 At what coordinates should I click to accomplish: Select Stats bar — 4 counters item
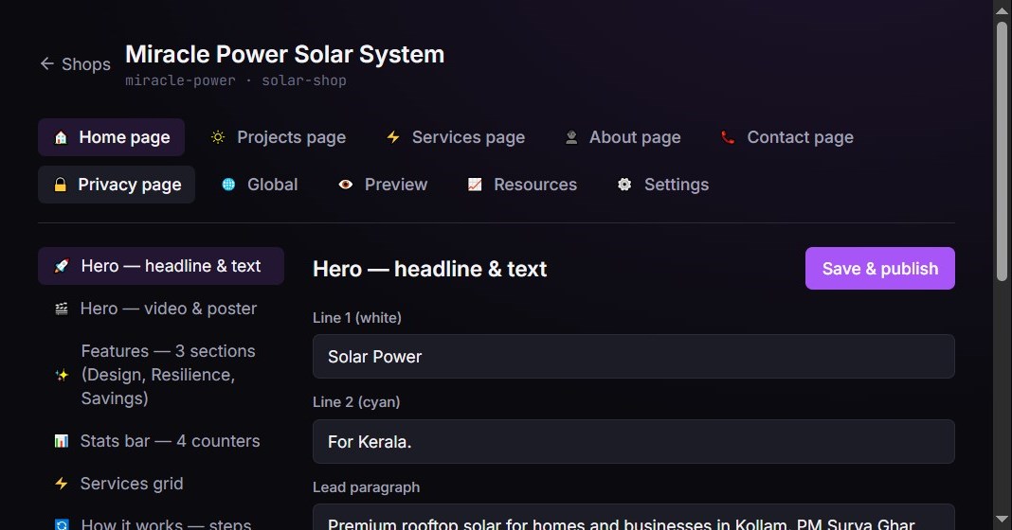[161, 441]
